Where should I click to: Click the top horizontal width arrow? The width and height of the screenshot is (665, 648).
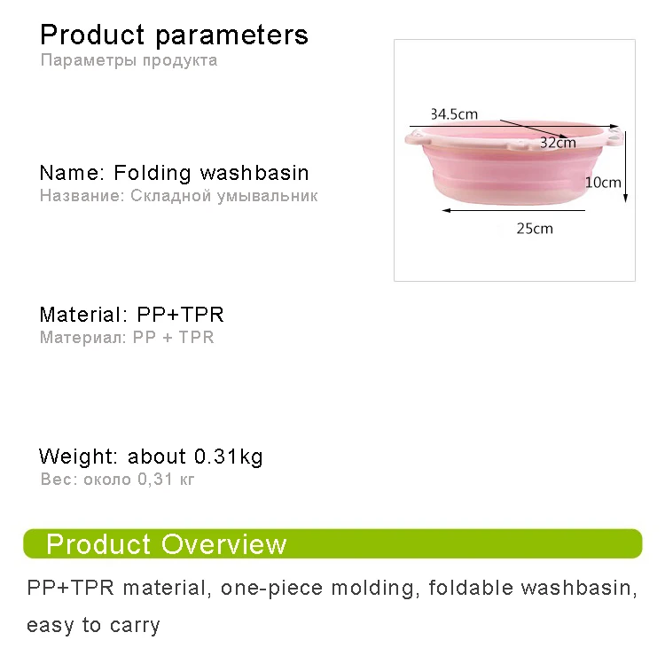[513, 127]
